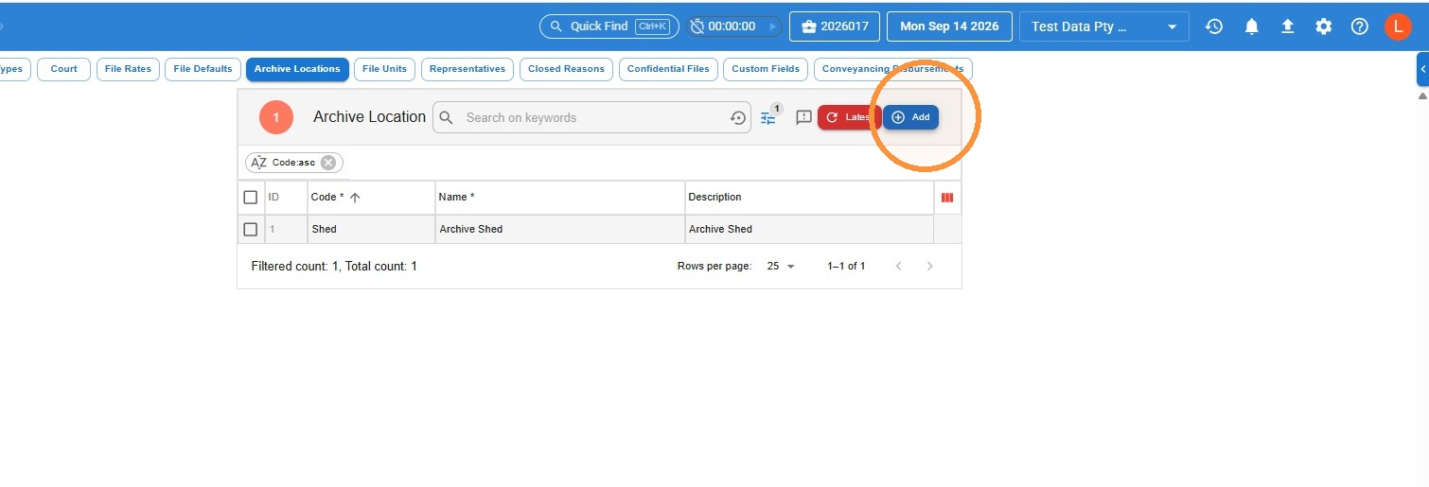Switch to the File Defaults tab
1429x487 pixels.
[203, 69]
